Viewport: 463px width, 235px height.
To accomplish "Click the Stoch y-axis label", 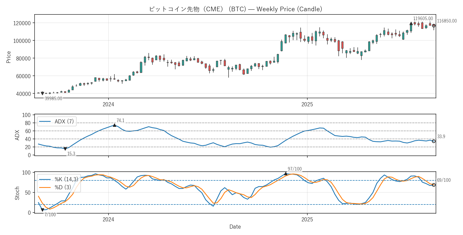I will tap(17, 193).
